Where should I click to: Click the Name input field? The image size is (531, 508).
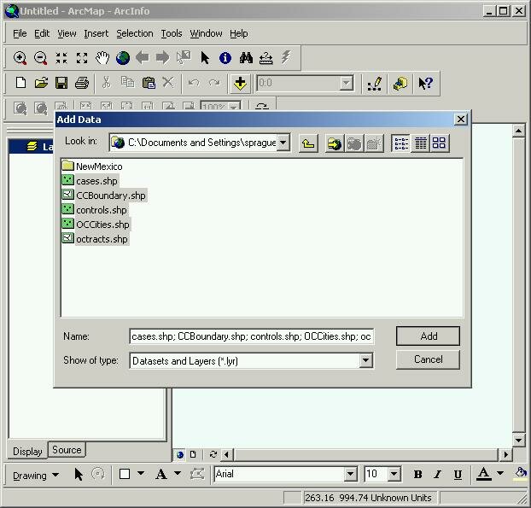(252, 336)
